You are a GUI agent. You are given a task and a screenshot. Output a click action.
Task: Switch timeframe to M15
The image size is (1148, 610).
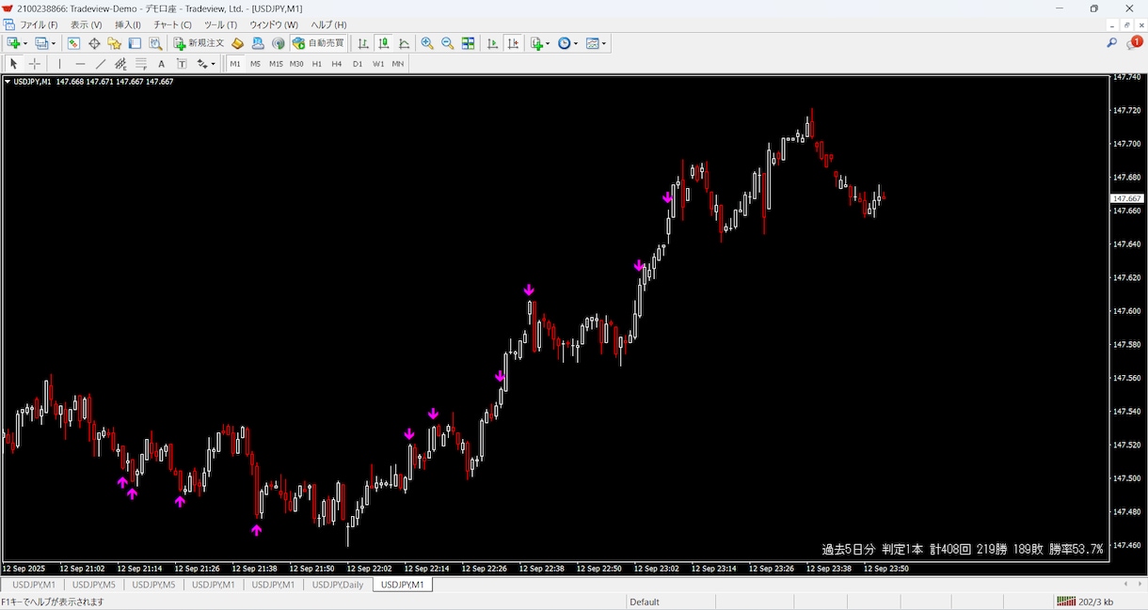coord(276,64)
